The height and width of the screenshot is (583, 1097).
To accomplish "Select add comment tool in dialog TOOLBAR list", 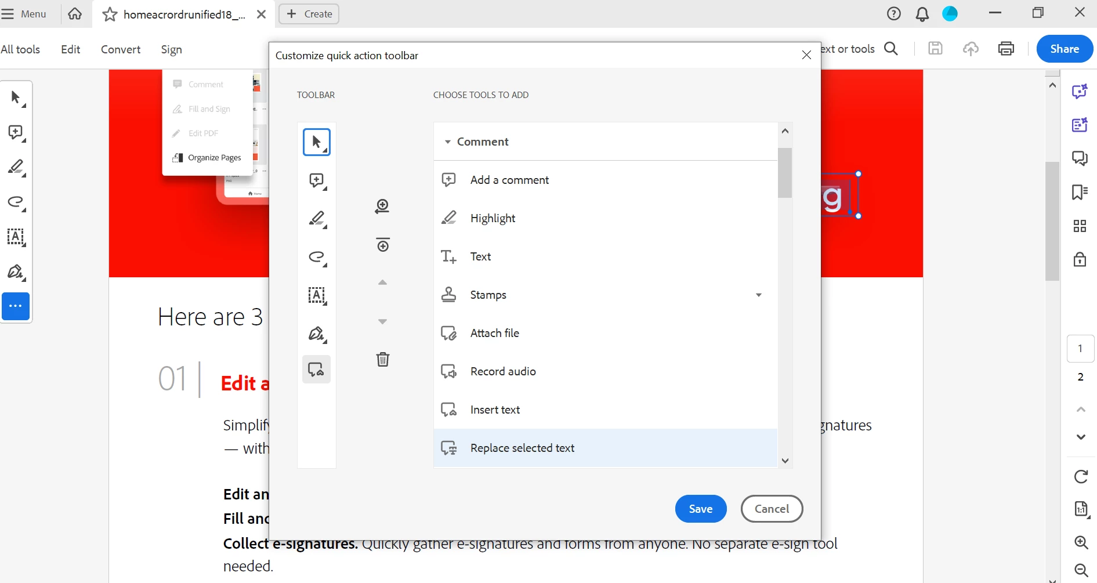I will click(317, 180).
